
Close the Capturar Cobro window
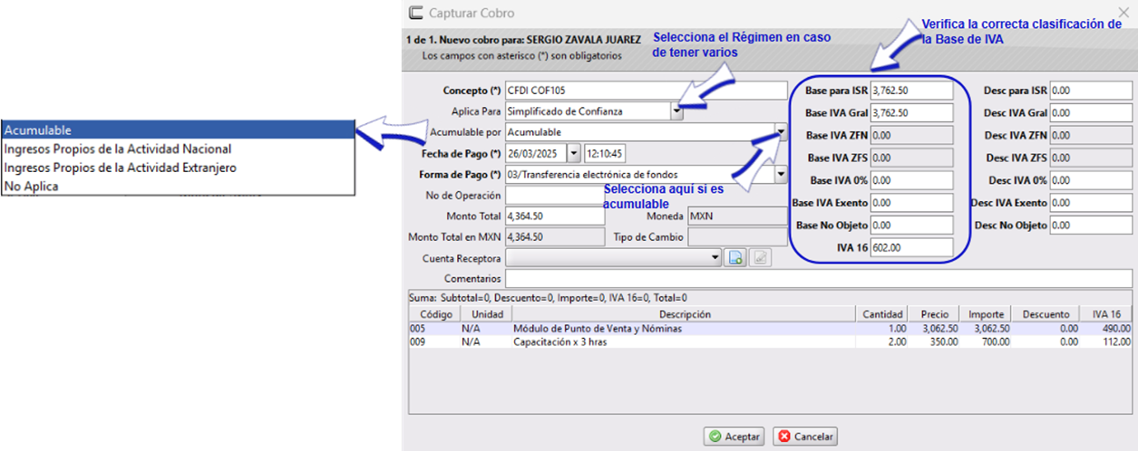tap(1123, 12)
